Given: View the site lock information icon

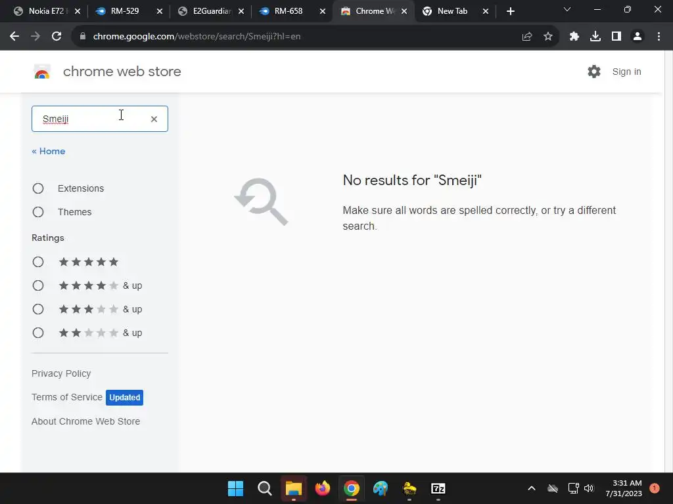Looking at the screenshot, I should coord(83,37).
